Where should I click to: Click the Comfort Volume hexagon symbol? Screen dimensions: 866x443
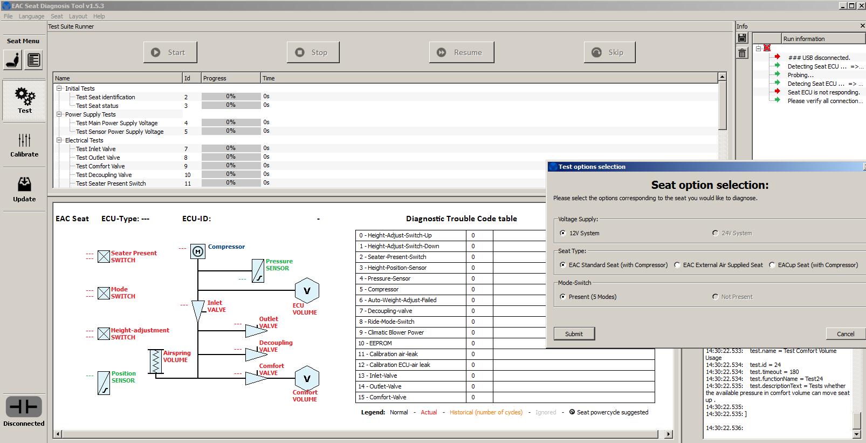pos(307,378)
